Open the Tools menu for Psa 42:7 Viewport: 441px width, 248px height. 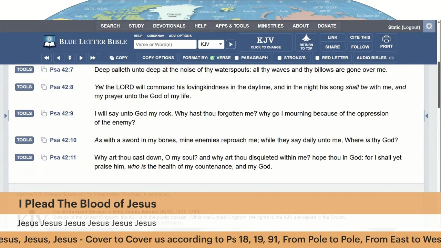coord(24,70)
